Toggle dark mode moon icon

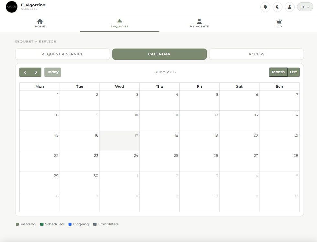coord(278,7)
